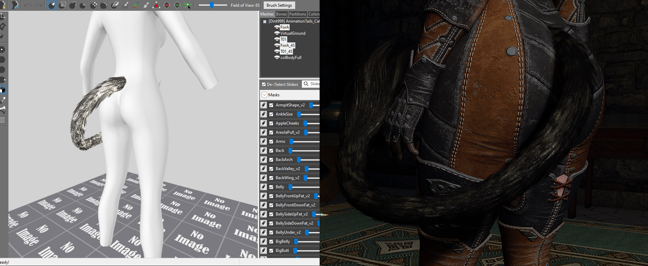Screen dimensions: 648x266
Task: Undo the last action
Action: (28, 5)
